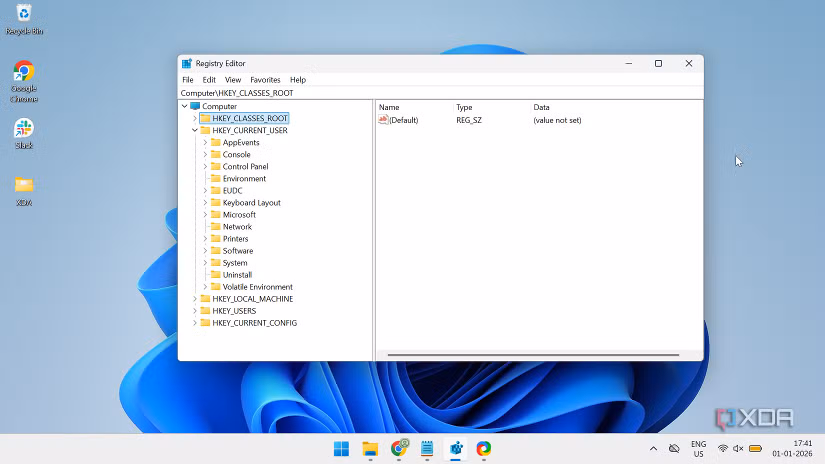The image size is (825, 464).
Task: Open the Help menu
Action: [x=297, y=79]
